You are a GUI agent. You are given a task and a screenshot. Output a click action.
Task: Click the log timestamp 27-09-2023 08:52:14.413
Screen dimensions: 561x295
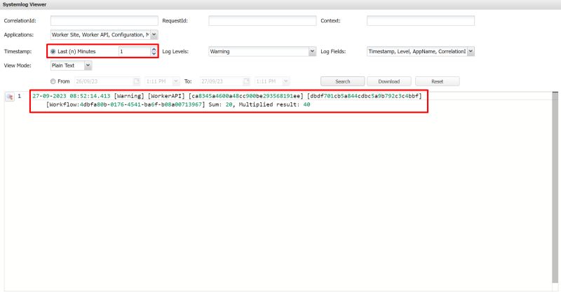click(72, 96)
